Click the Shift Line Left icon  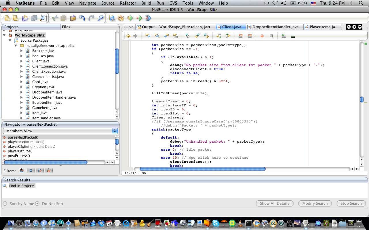[x=240, y=36]
